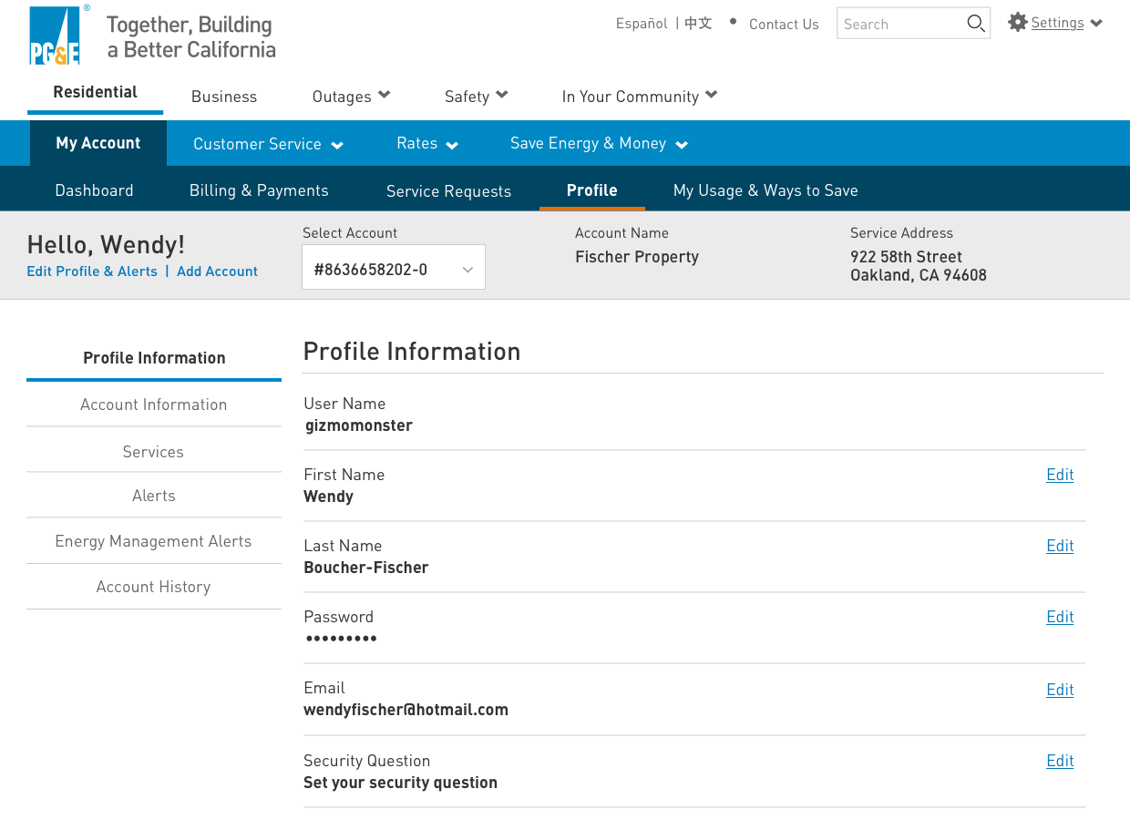This screenshot has width=1130, height=840.
Task: Open Energy Management Alerts sidebar item
Action: pyautogui.click(x=154, y=541)
